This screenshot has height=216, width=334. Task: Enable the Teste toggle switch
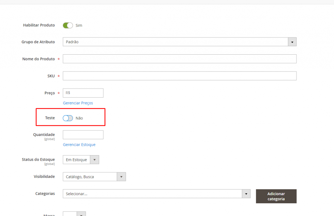(x=68, y=118)
